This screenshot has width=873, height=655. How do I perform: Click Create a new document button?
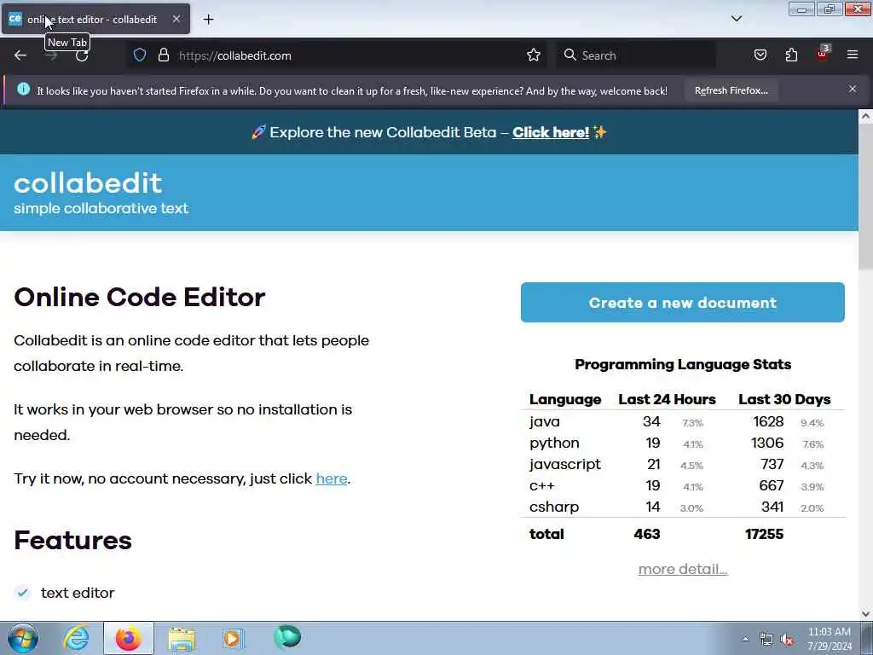[x=683, y=303]
